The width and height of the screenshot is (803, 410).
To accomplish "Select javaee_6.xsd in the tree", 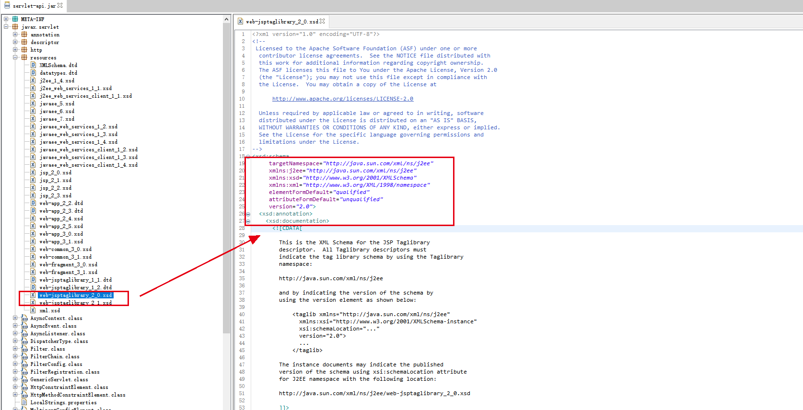I will (x=57, y=111).
